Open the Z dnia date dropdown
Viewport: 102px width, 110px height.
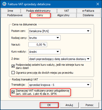coord(60,59)
